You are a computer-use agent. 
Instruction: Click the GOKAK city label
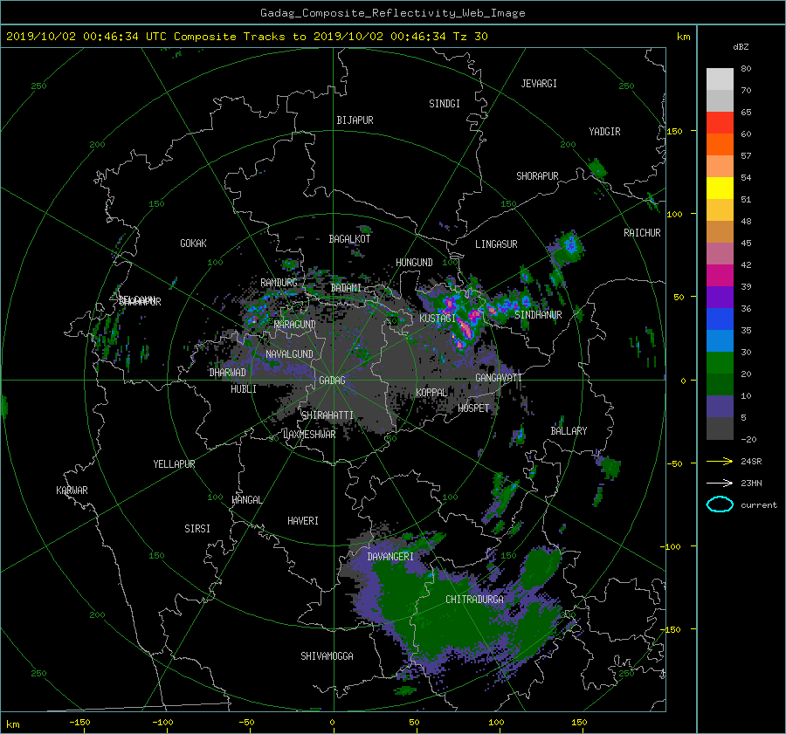pos(193,244)
